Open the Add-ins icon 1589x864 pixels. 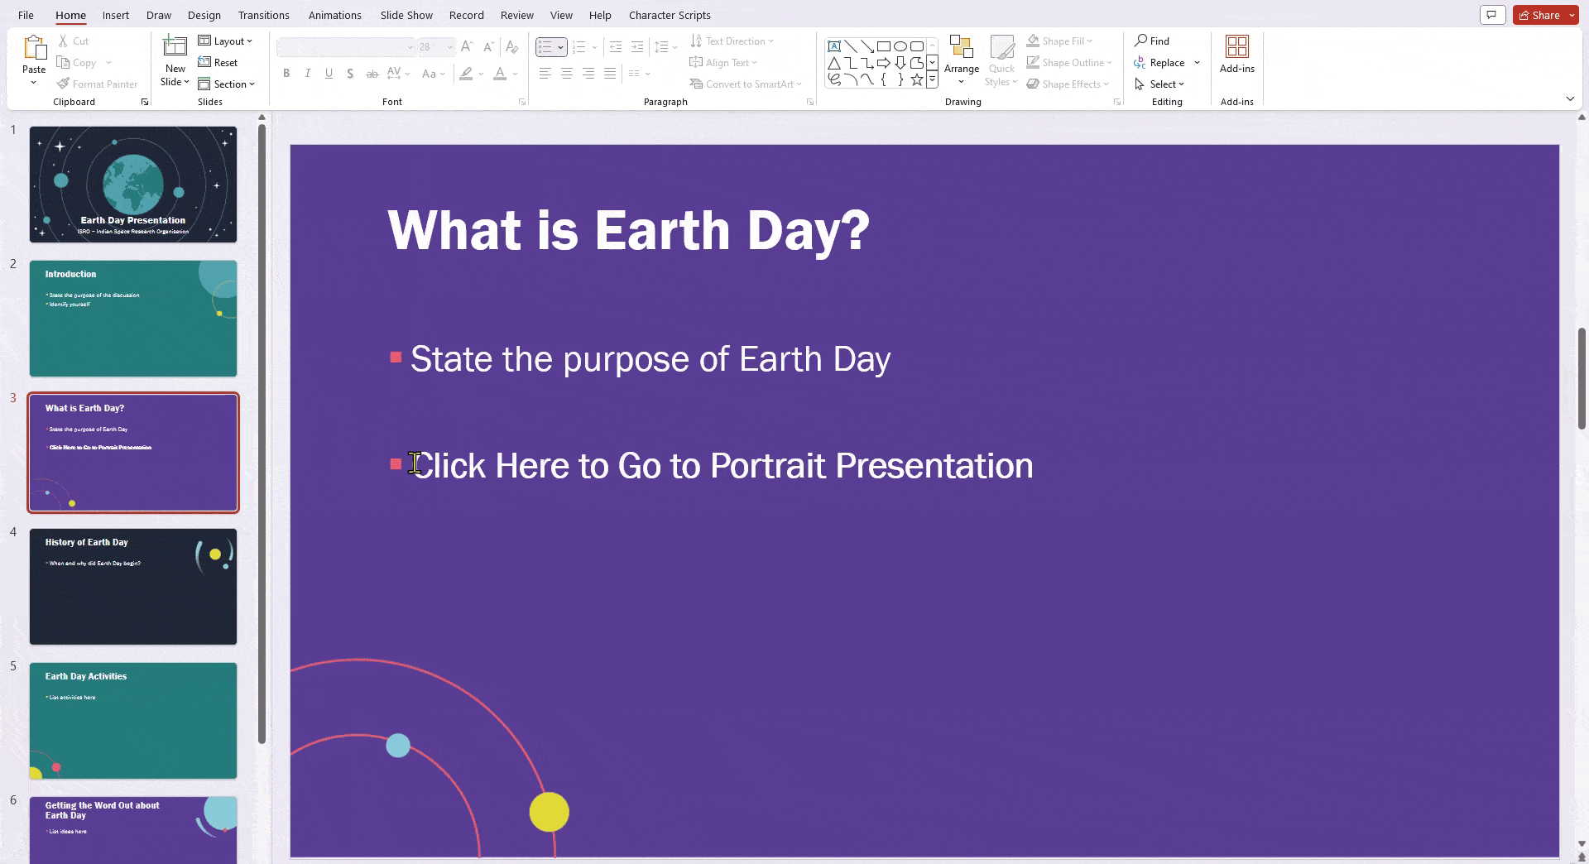[1236, 47]
